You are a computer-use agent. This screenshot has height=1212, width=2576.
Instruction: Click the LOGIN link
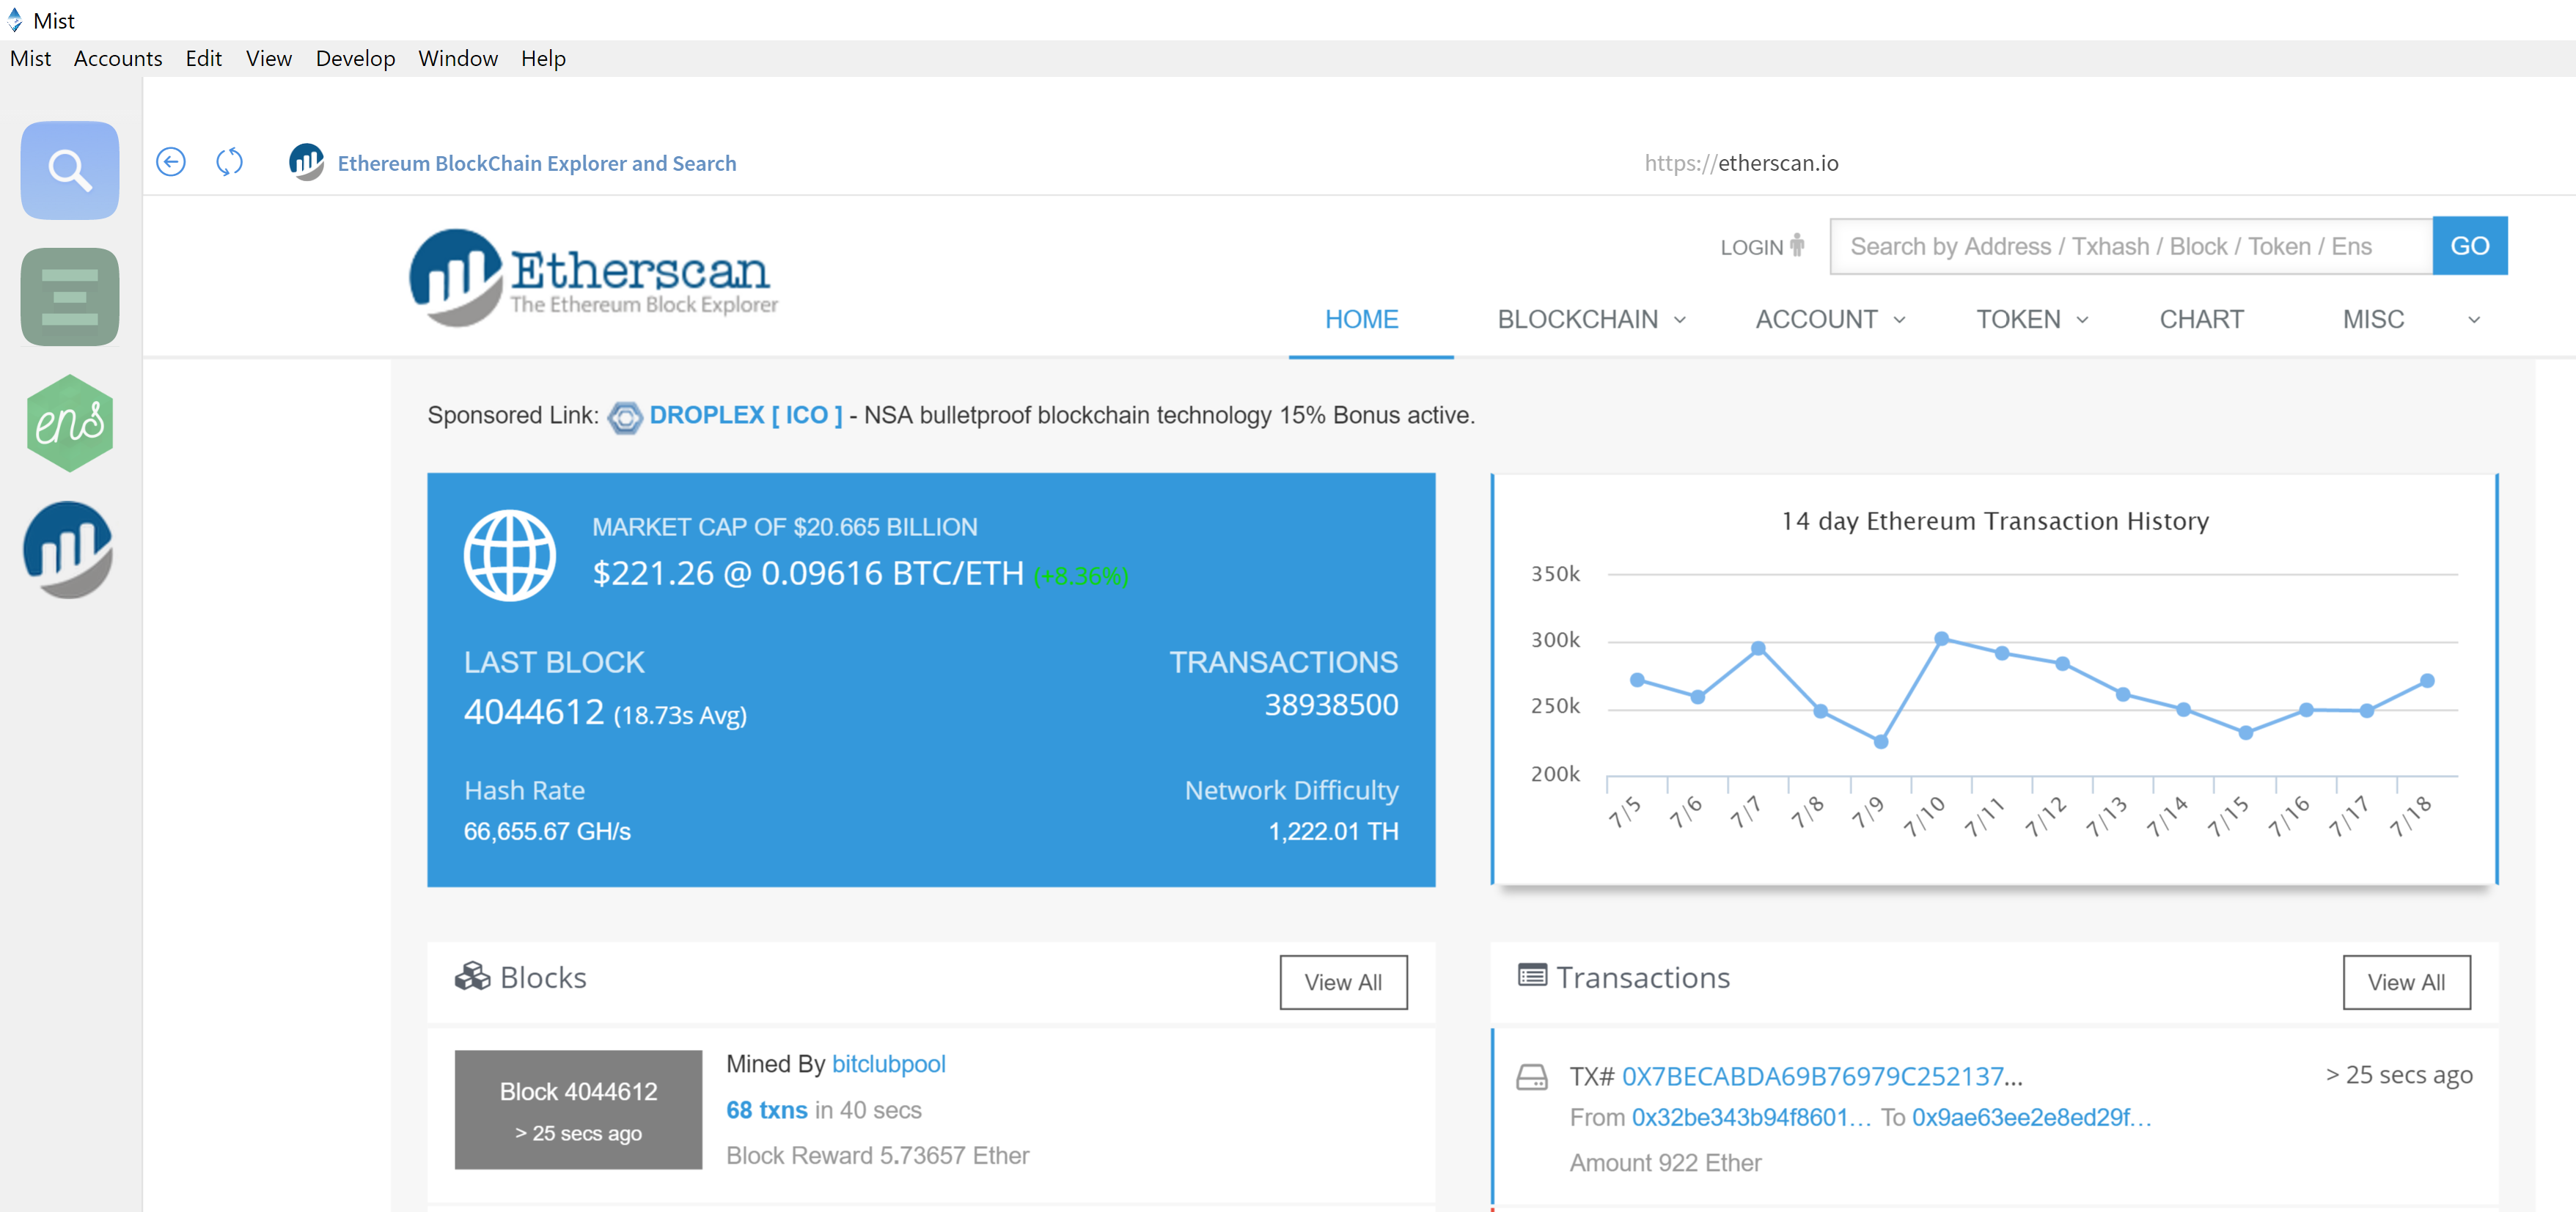pyautogui.click(x=1751, y=247)
